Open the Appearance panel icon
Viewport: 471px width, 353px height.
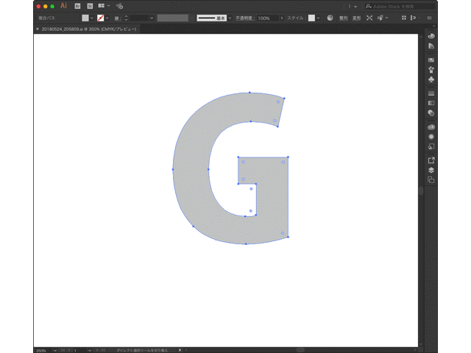[x=431, y=137]
